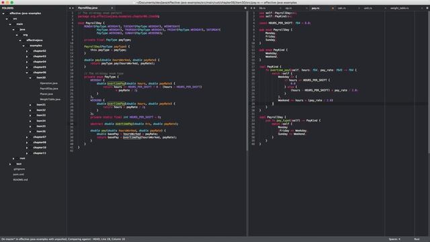Open left pane tab list dropdown

(x=245, y=8)
